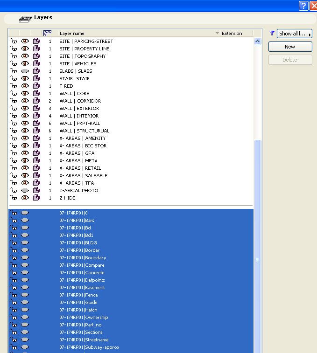
Task: Click solid model icon for SITE | VEHICLES
Action: tap(36, 63)
